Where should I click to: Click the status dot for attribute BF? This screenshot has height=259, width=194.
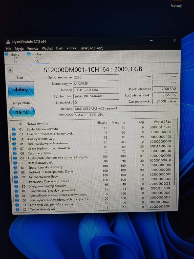17,196
